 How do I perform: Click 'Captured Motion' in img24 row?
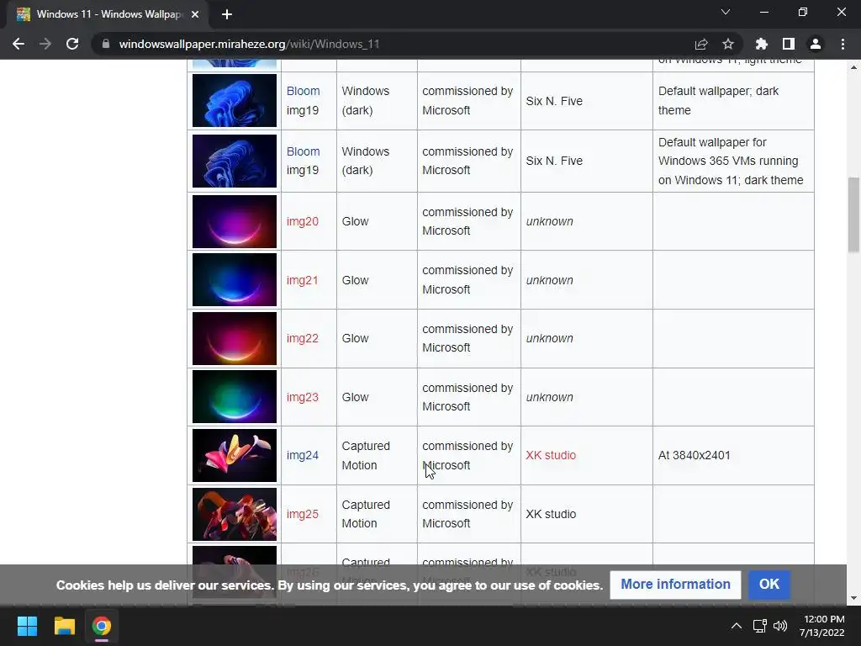click(366, 455)
